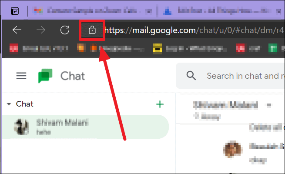Click the Google Chat logo
The width and height of the screenshot is (285, 174).
point(45,76)
